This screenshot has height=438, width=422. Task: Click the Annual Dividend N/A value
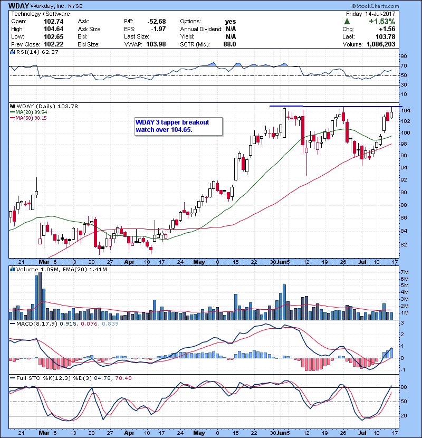click(231, 29)
